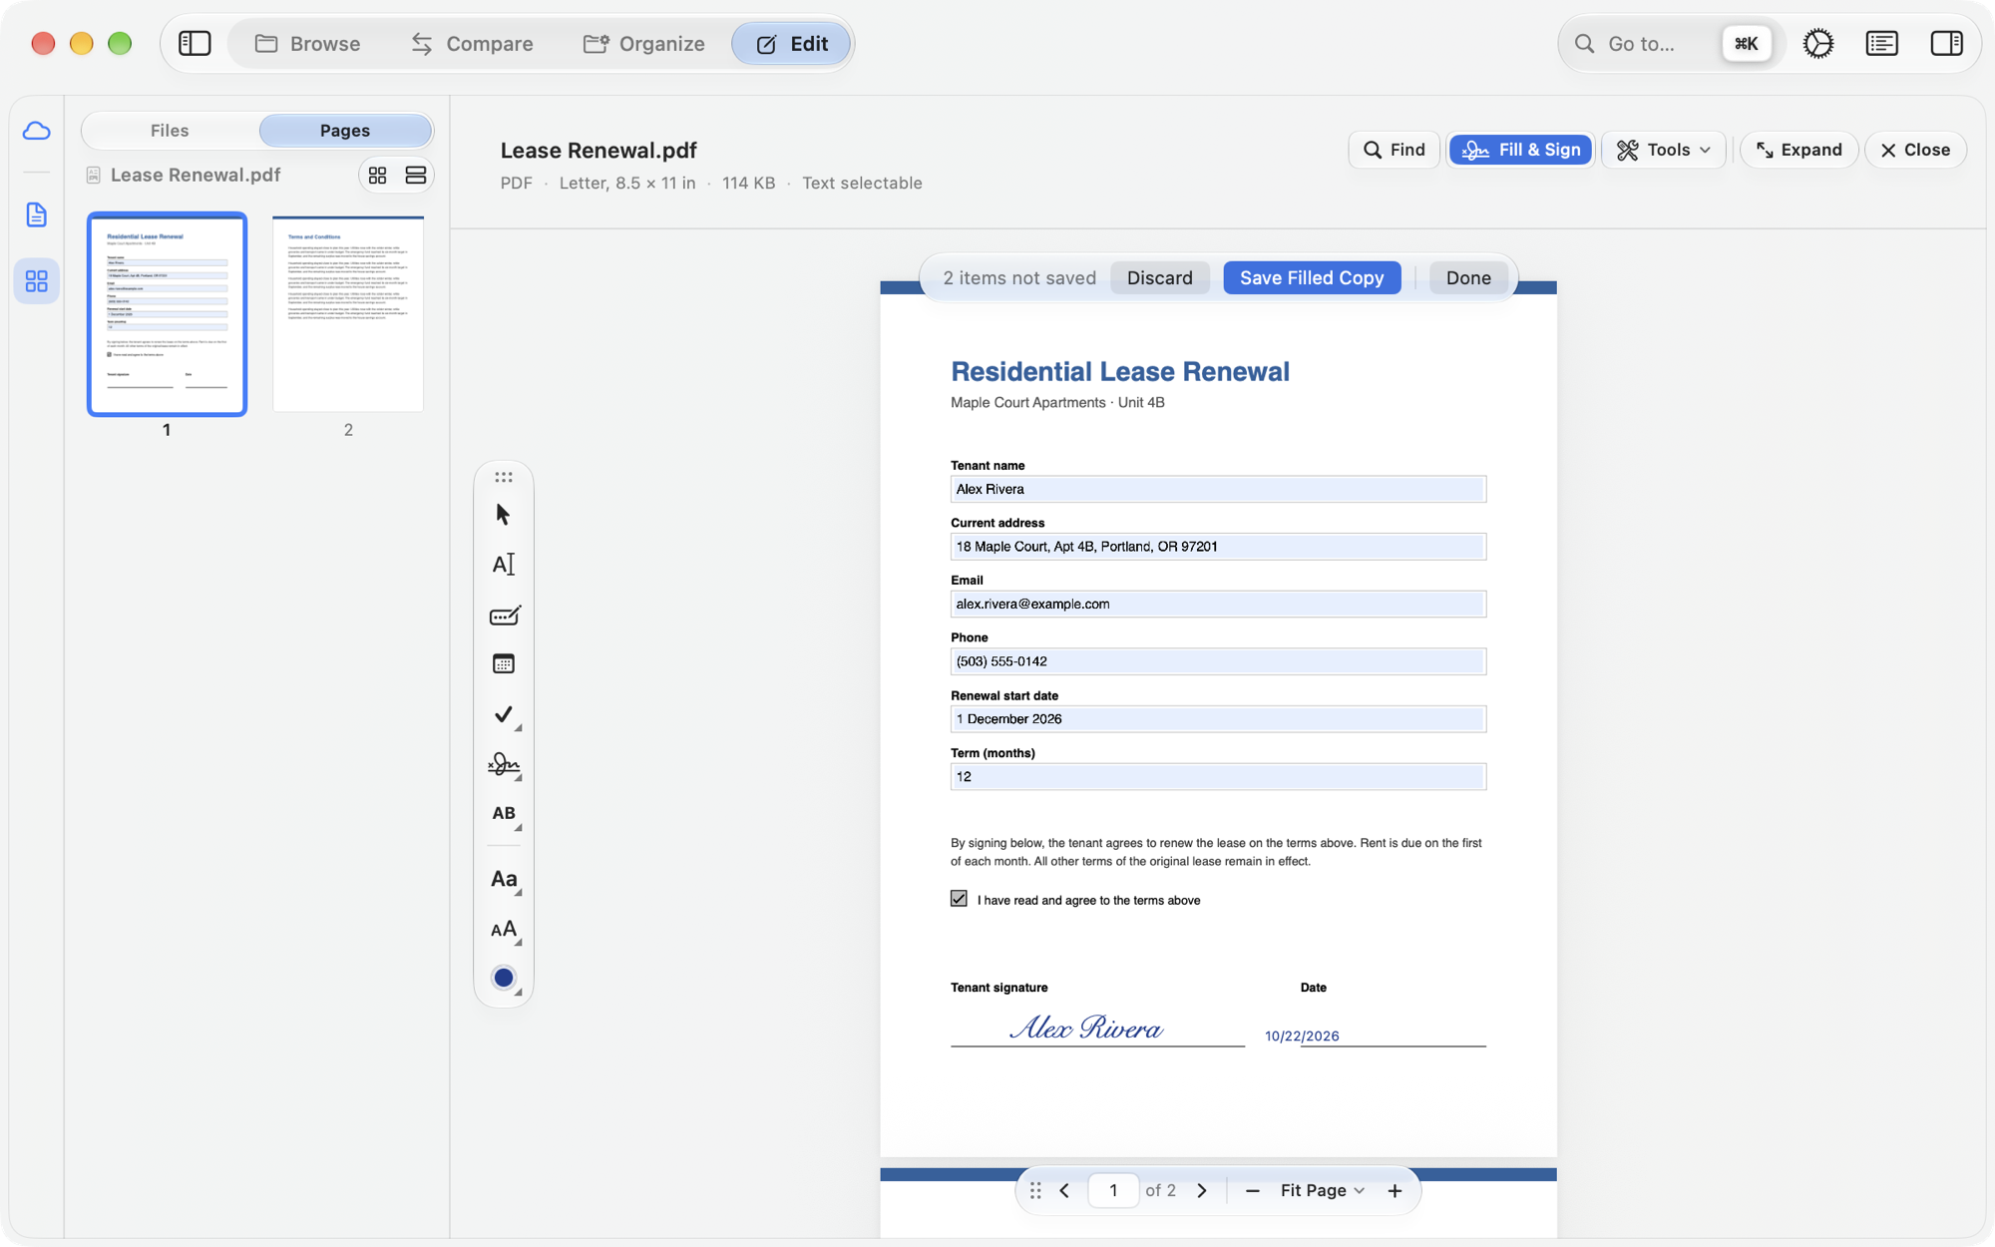This screenshot has height=1247, width=1995.
Task: Select the AB initials tool
Action: tap(503, 814)
